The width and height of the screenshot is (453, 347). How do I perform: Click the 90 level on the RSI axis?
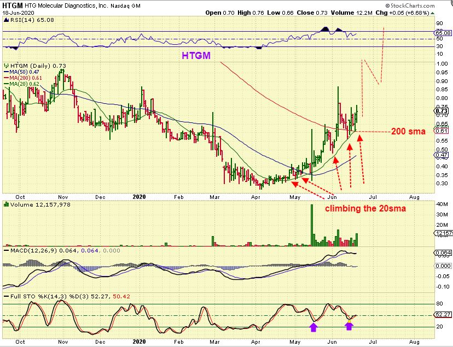(x=439, y=23)
